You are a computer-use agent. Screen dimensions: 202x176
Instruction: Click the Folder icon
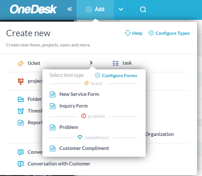21,99
